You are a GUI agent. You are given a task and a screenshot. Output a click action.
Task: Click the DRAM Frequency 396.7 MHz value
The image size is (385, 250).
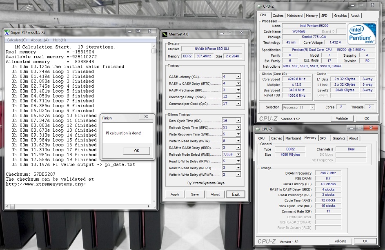[x=328, y=173]
